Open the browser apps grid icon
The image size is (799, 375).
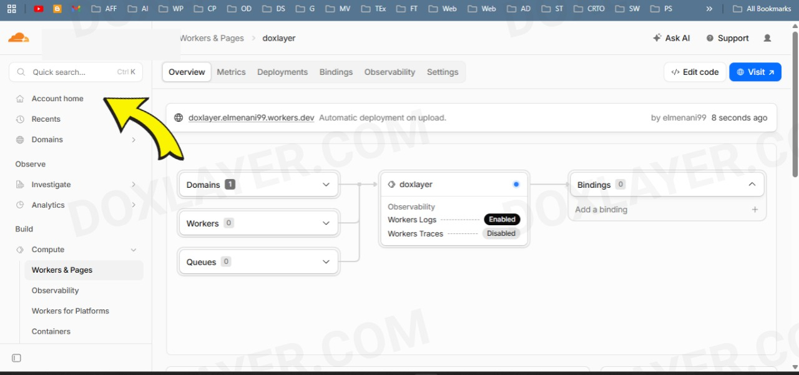point(11,9)
